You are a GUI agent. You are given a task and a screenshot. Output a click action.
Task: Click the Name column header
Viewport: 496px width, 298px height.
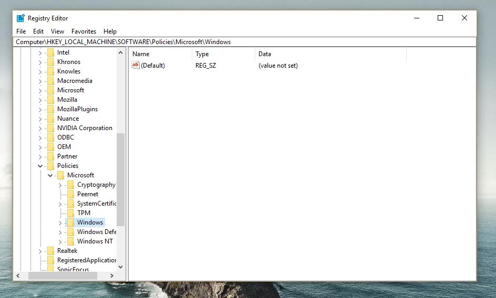[160, 54]
